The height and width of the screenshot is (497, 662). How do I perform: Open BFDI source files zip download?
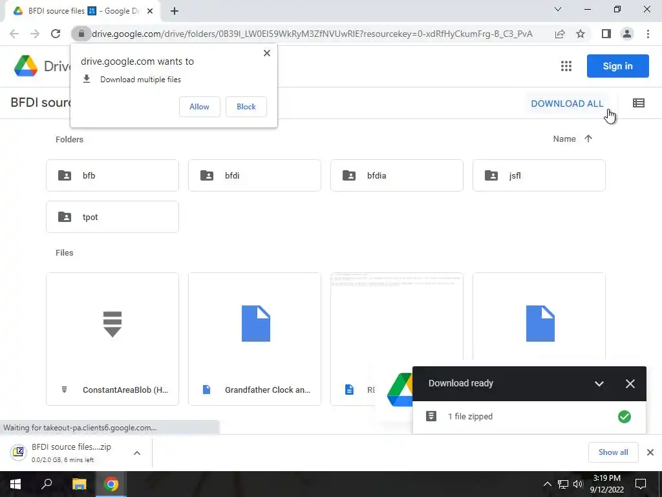(70, 452)
